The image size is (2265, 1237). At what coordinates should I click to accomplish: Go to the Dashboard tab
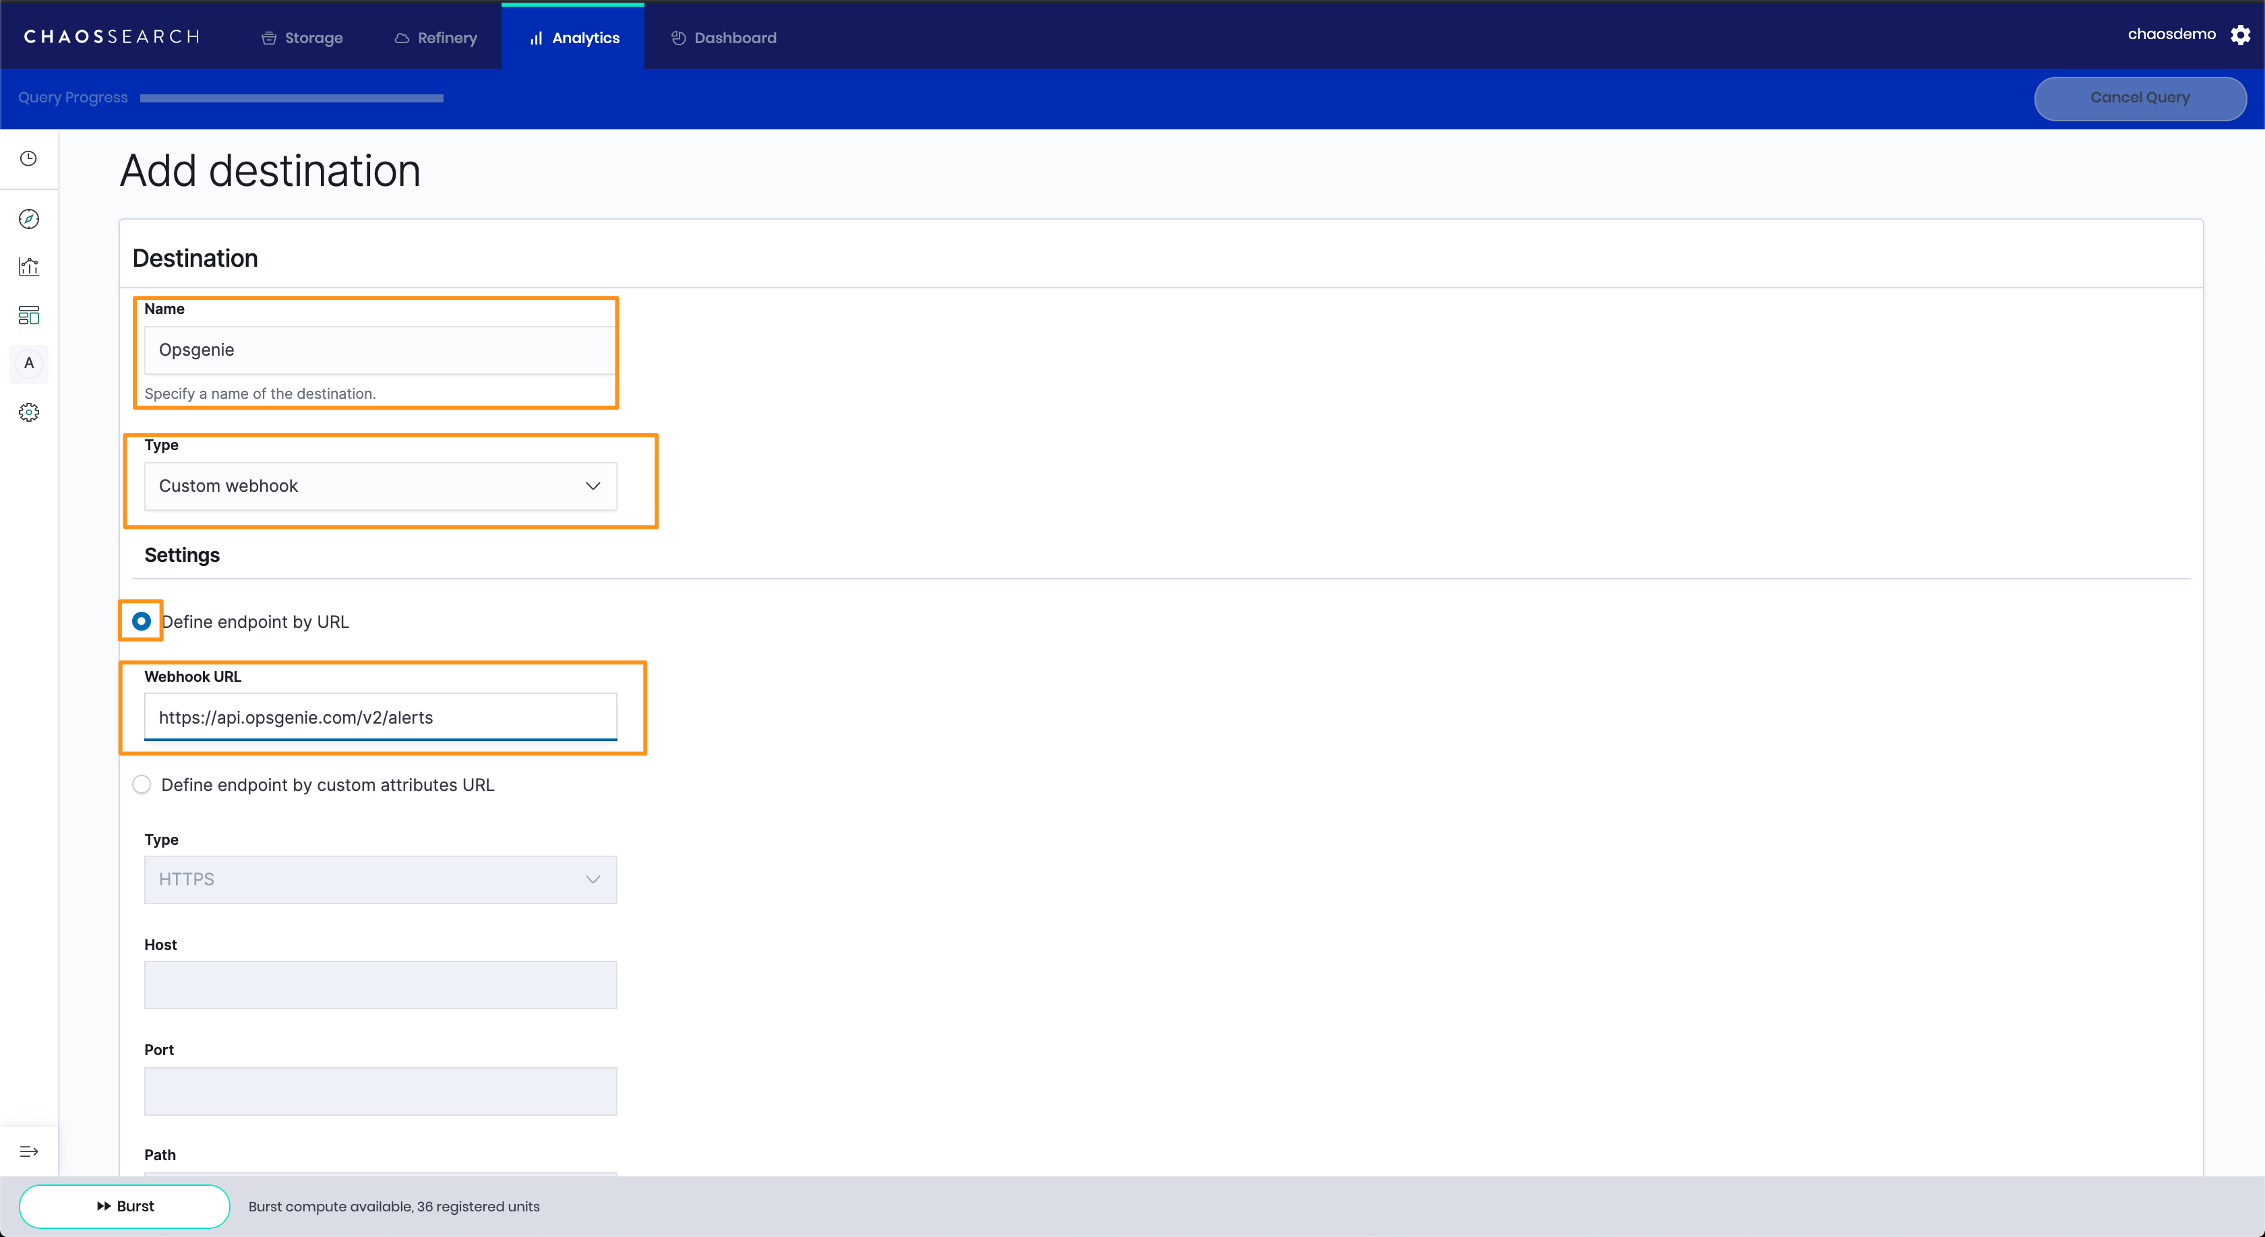pos(723,38)
